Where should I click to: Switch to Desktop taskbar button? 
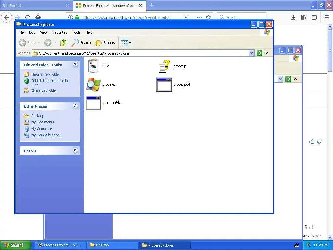112,245
